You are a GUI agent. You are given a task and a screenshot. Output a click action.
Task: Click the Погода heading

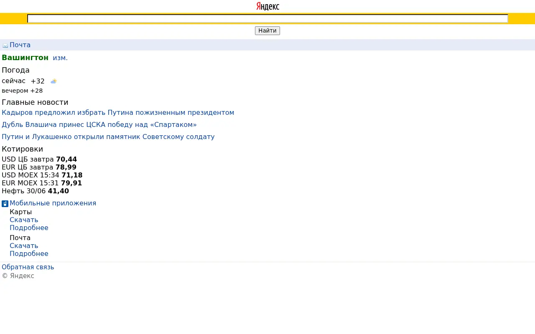point(15,70)
